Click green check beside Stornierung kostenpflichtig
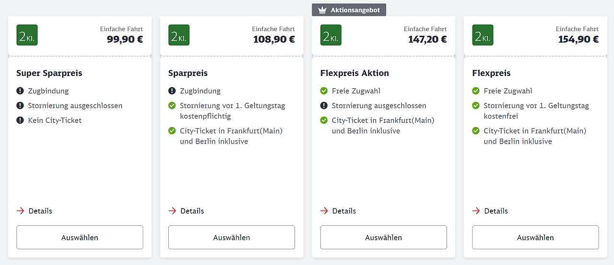Viewport: 614px width, 265px height. (172, 106)
